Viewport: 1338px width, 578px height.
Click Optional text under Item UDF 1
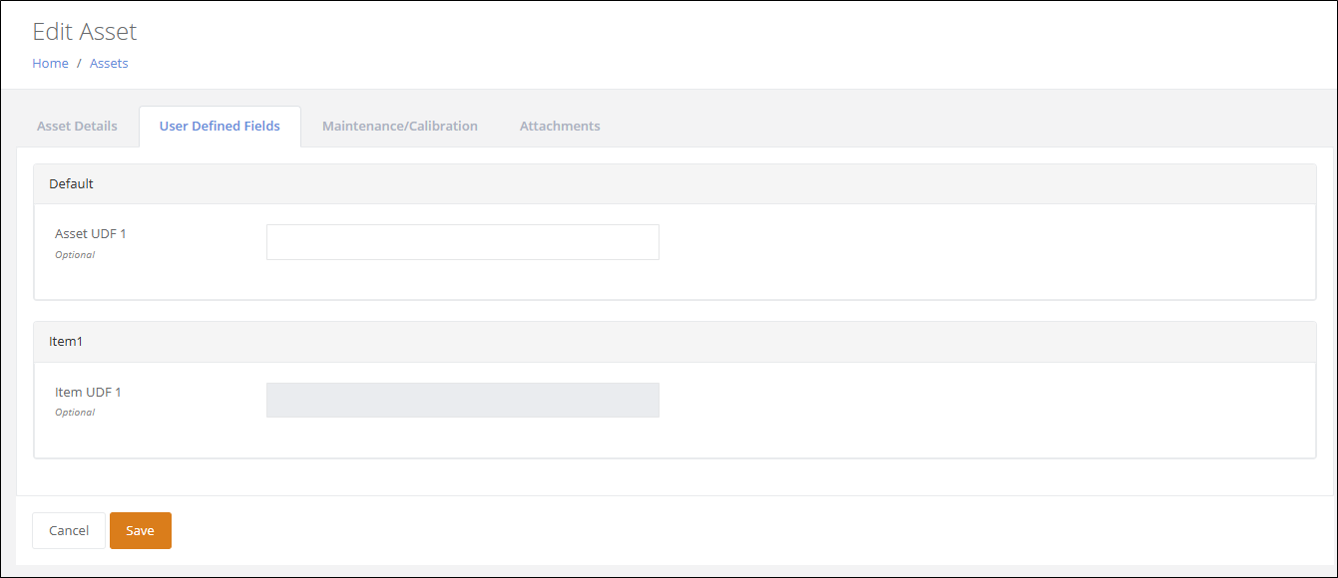(75, 413)
